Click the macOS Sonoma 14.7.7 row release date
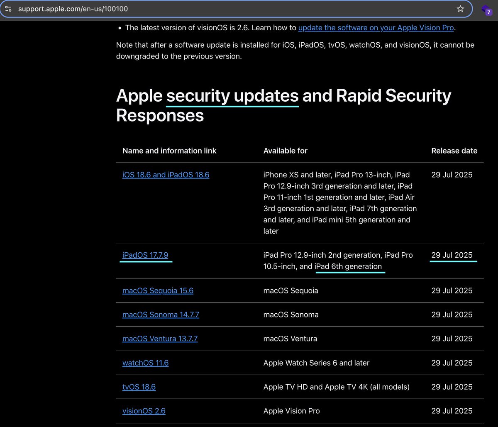Image resolution: width=498 pixels, height=427 pixels. pyautogui.click(x=452, y=315)
